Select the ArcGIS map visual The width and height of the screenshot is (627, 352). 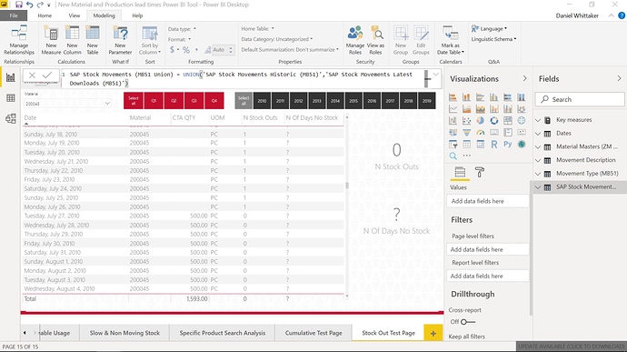[x=522, y=144]
